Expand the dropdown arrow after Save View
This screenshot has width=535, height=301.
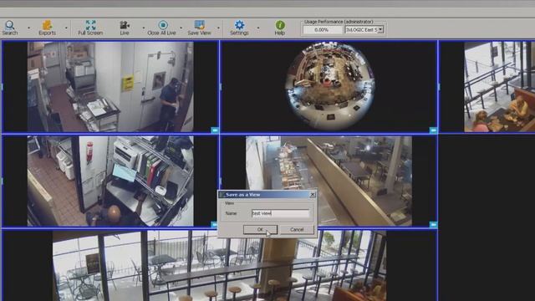coord(218,28)
